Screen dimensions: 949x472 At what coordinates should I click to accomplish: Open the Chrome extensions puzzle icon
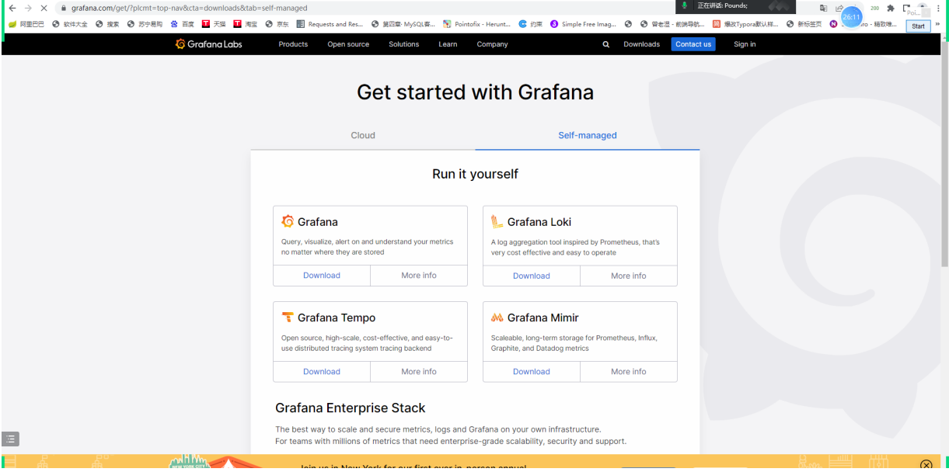click(891, 8)
